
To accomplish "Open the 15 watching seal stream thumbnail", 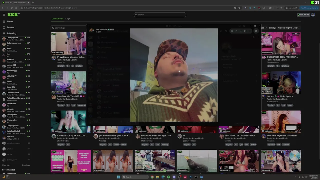I will [197, 161].
